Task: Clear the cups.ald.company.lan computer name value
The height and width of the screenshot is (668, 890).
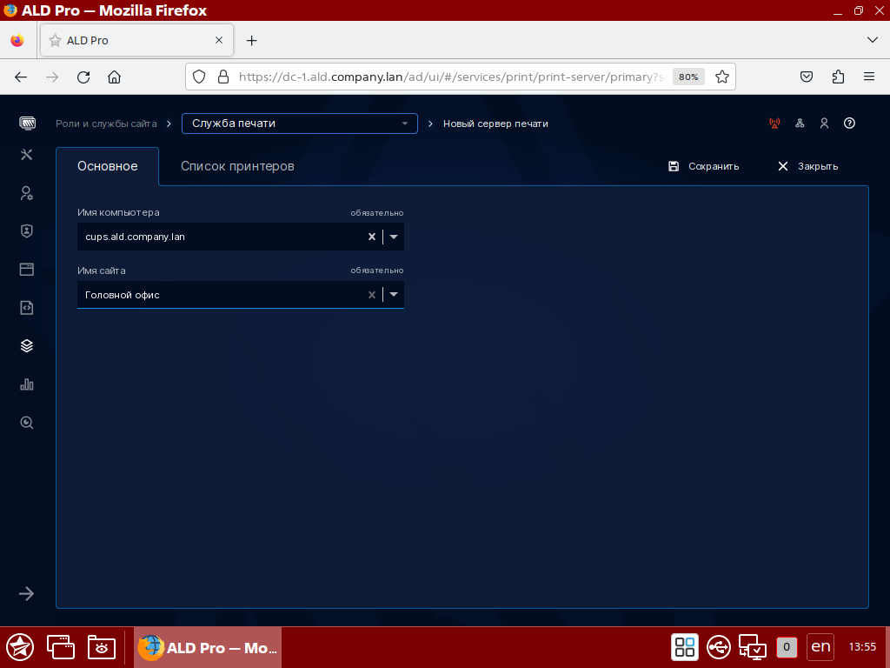Action: click(x=372, y=237)
